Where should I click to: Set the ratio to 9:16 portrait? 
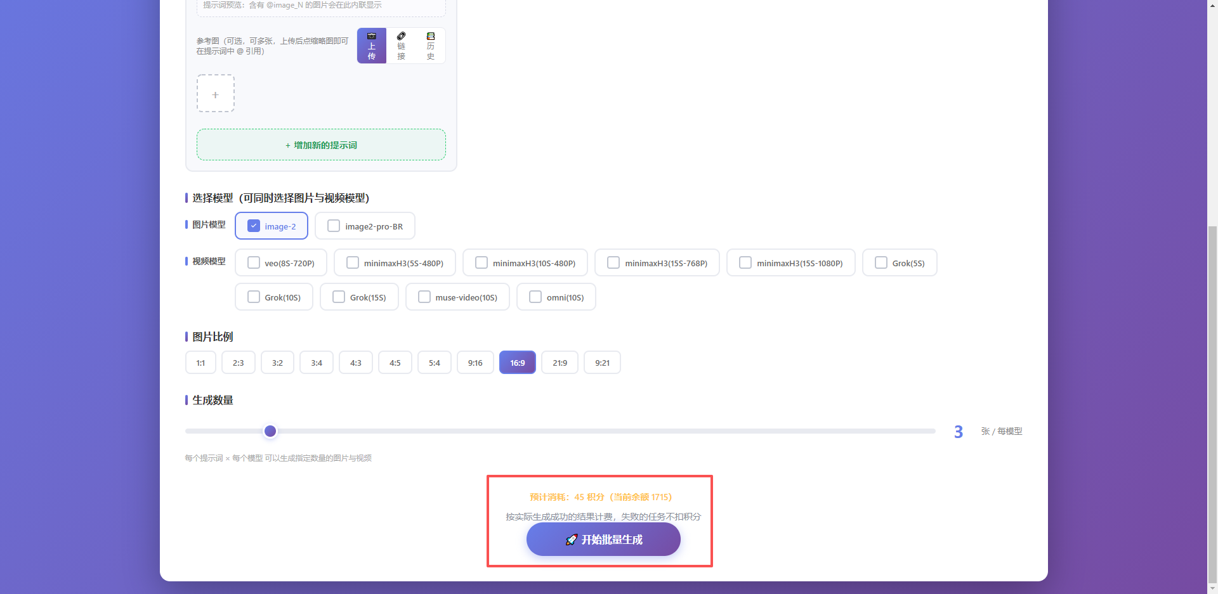pos(475,363)
